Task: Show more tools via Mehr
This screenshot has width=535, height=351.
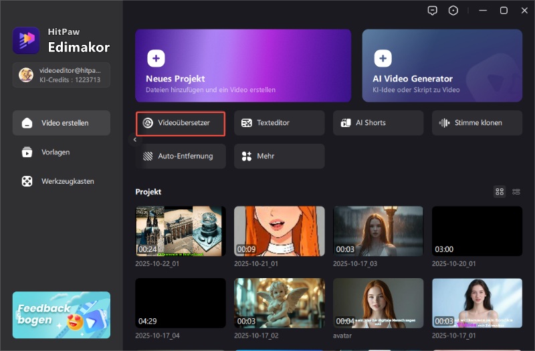Action: pyautogui.click(x=279, y=156)
